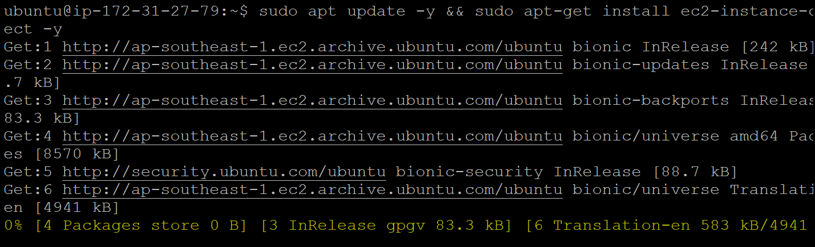Image resolution: width=815 pixels, height=247 pixels.
Task: Click the '[6 Translation-en 583 kB/4941' status
Action: 666,226
